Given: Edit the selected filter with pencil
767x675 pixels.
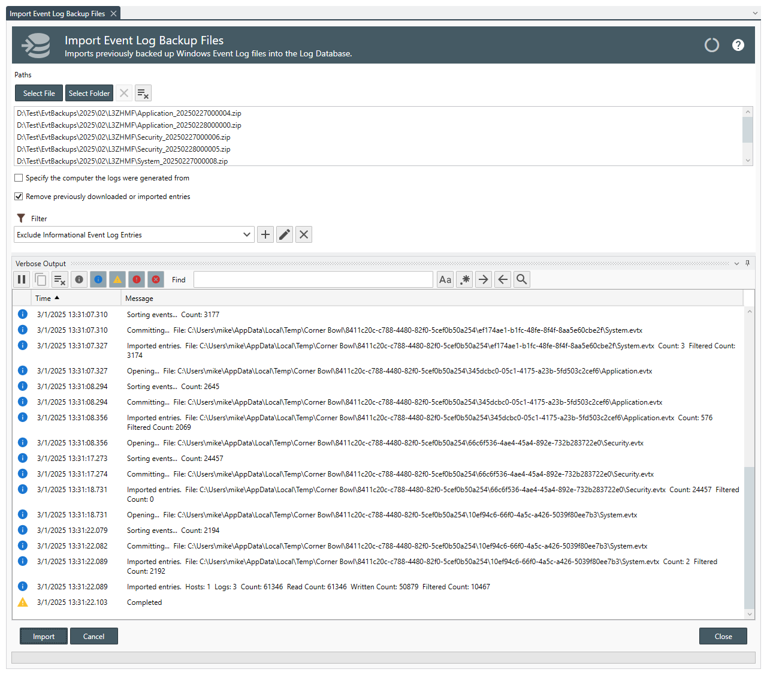Looking at the screenshot, I should (x=285, y=234).
